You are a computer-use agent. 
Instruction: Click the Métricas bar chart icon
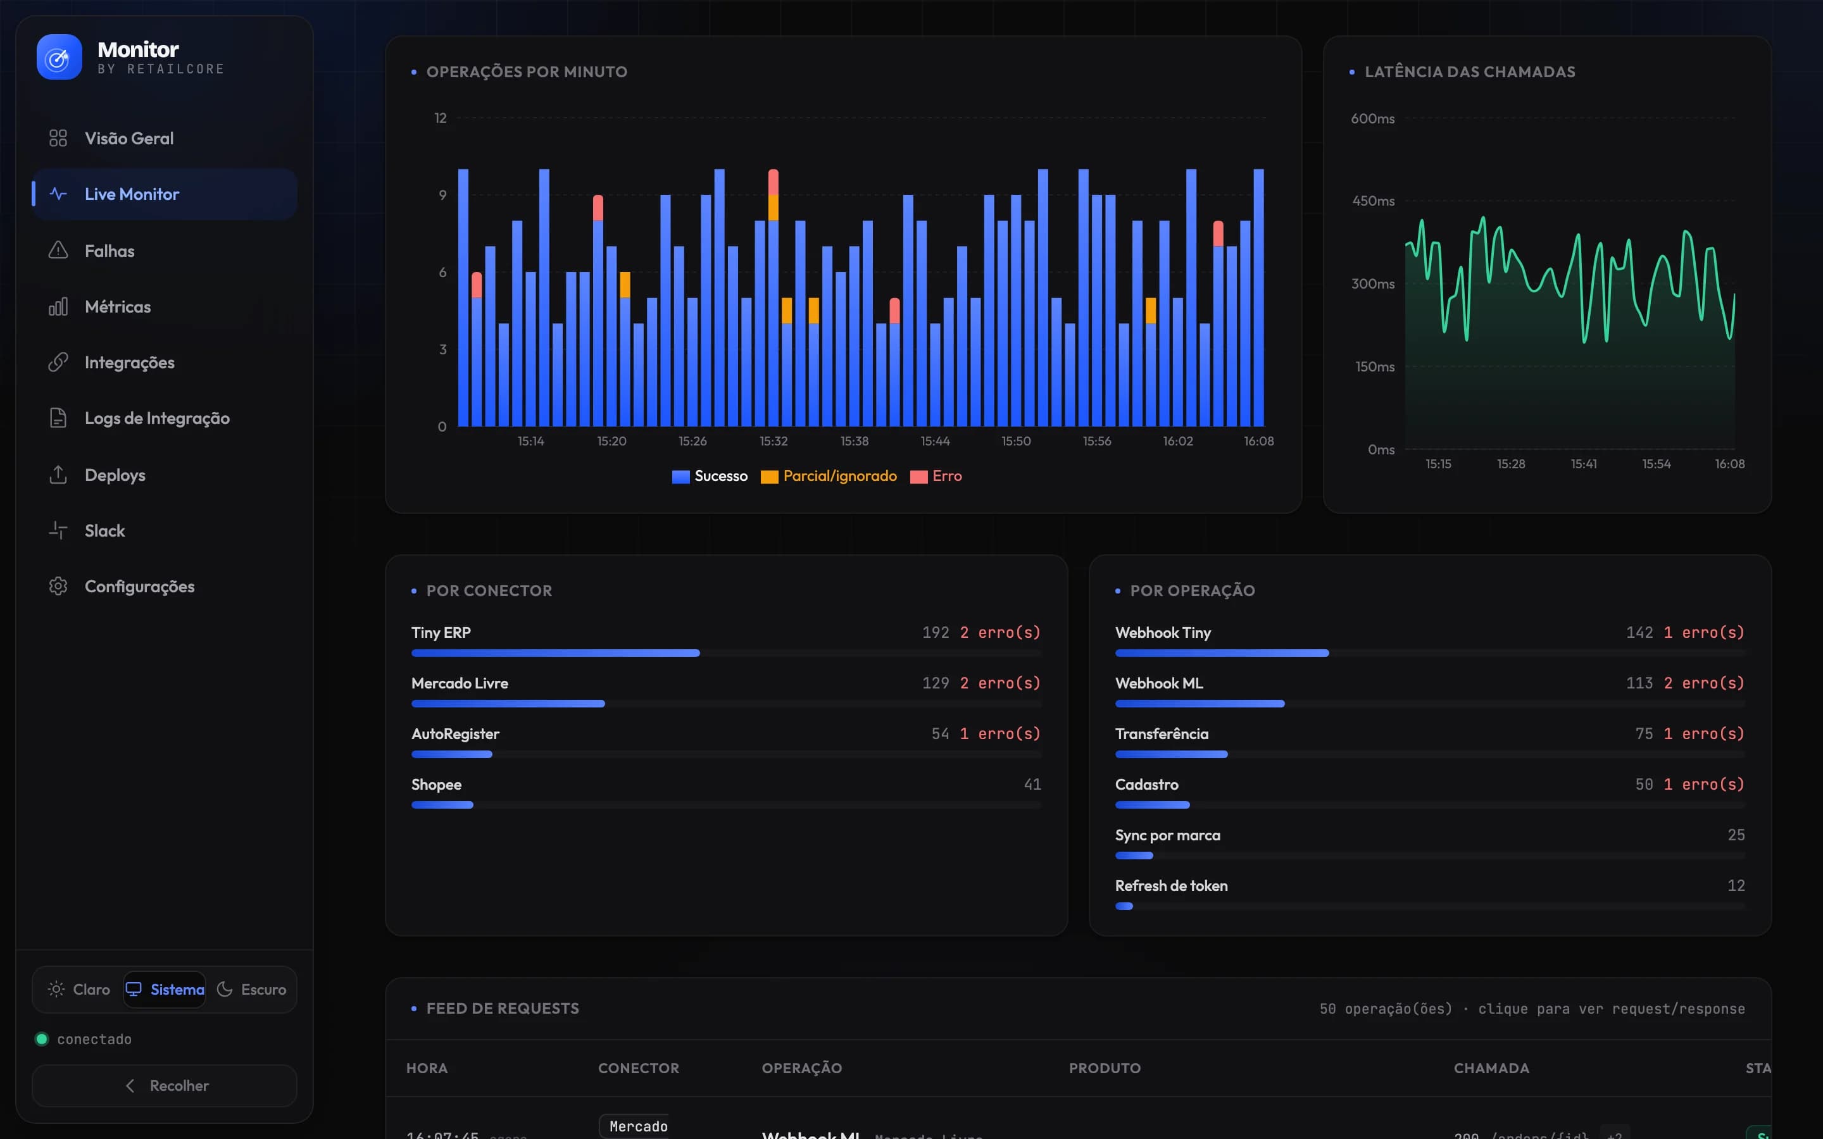click(x=58, y=306)
